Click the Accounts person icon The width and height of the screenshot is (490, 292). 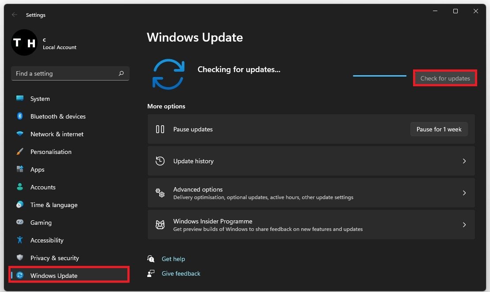[20, 187]
